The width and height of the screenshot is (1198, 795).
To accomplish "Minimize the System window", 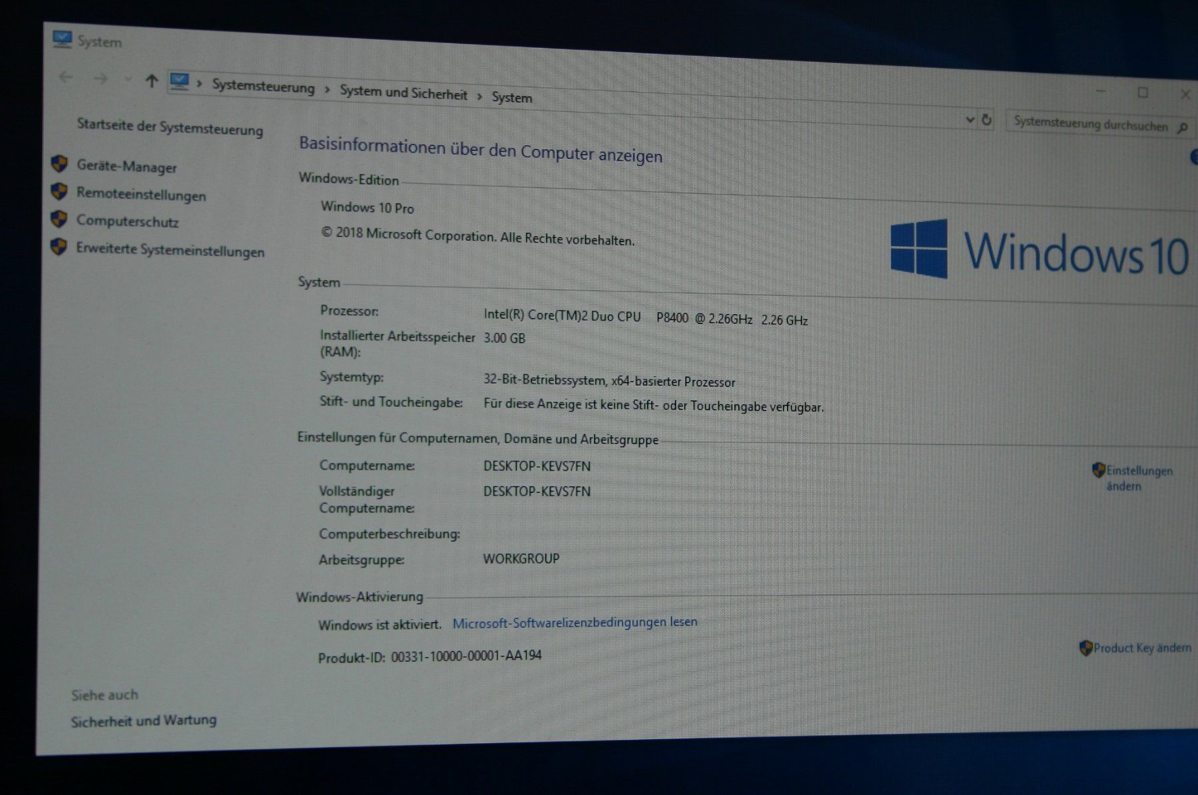I will tap(1100, 91).
